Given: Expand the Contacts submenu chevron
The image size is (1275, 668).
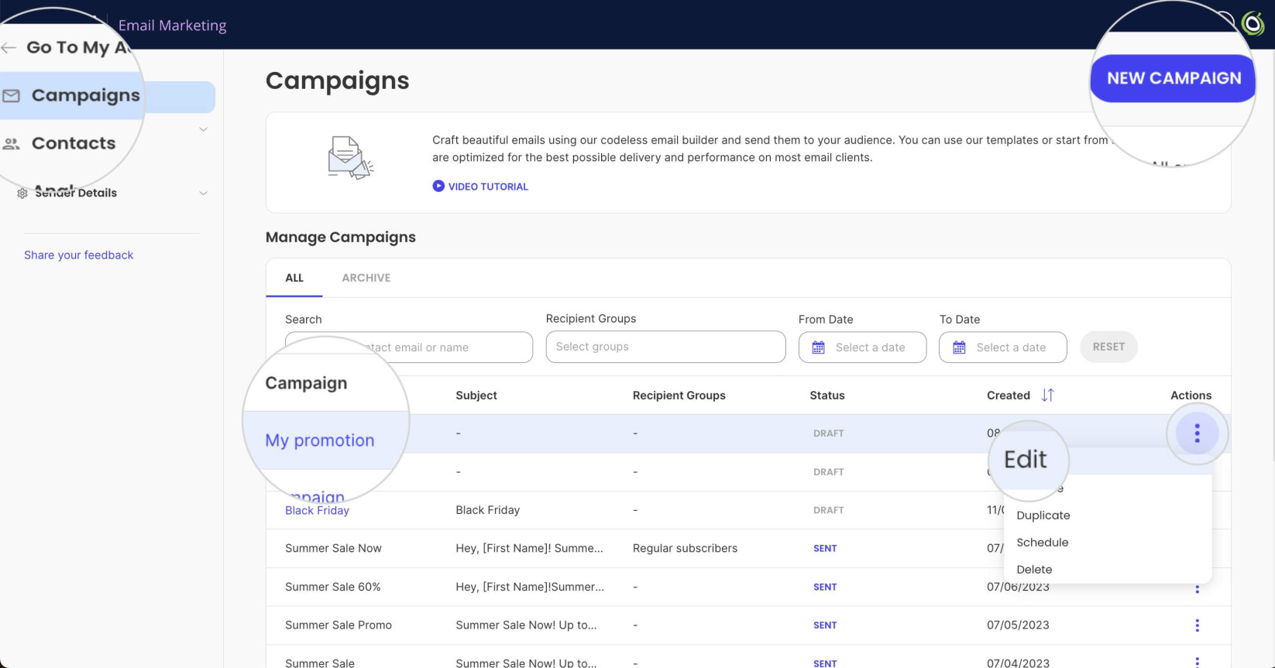Looking at the screenshot, I should [203, 129].
